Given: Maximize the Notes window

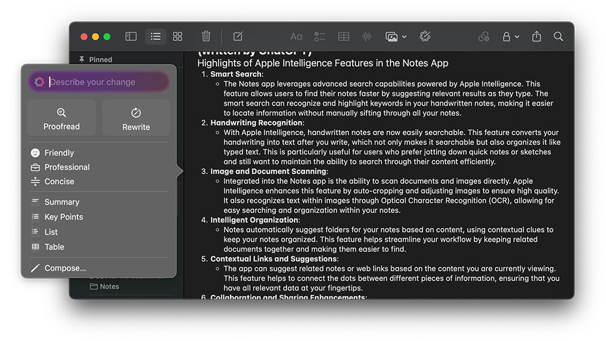Looking at the screenshot, I should click(107, 37).
